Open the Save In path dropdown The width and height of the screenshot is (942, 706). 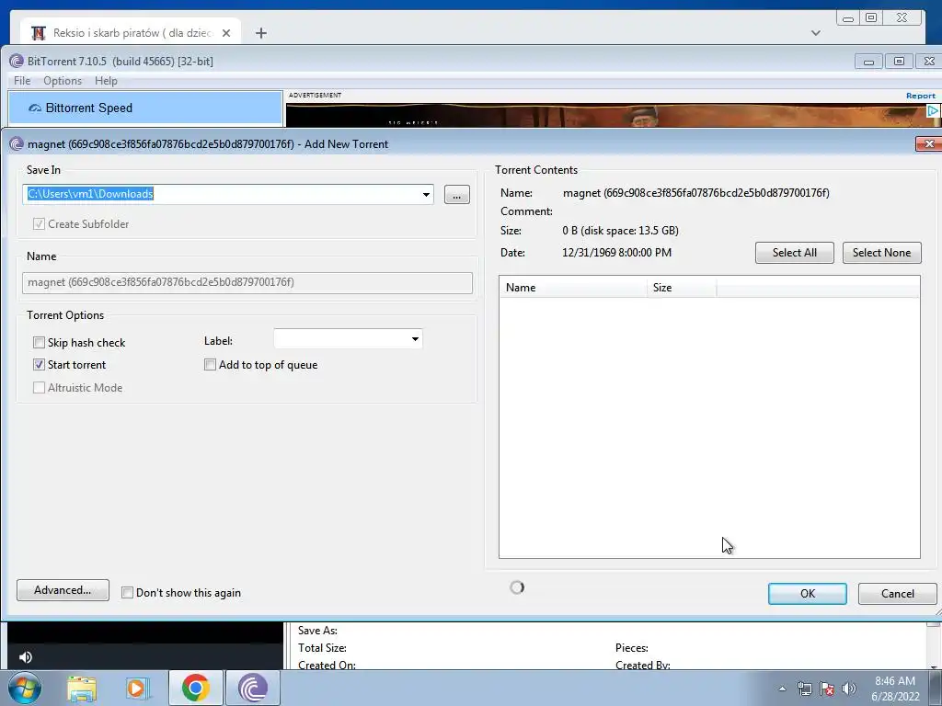tap(426, 195)
